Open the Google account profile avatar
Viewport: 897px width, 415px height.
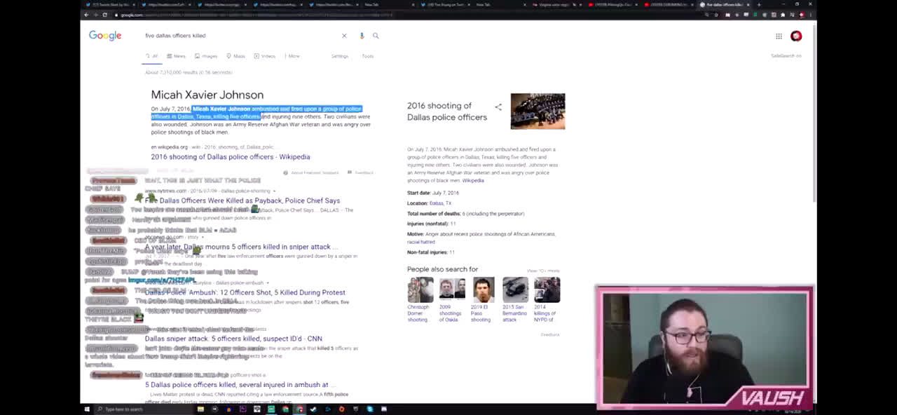pos(796,36)
